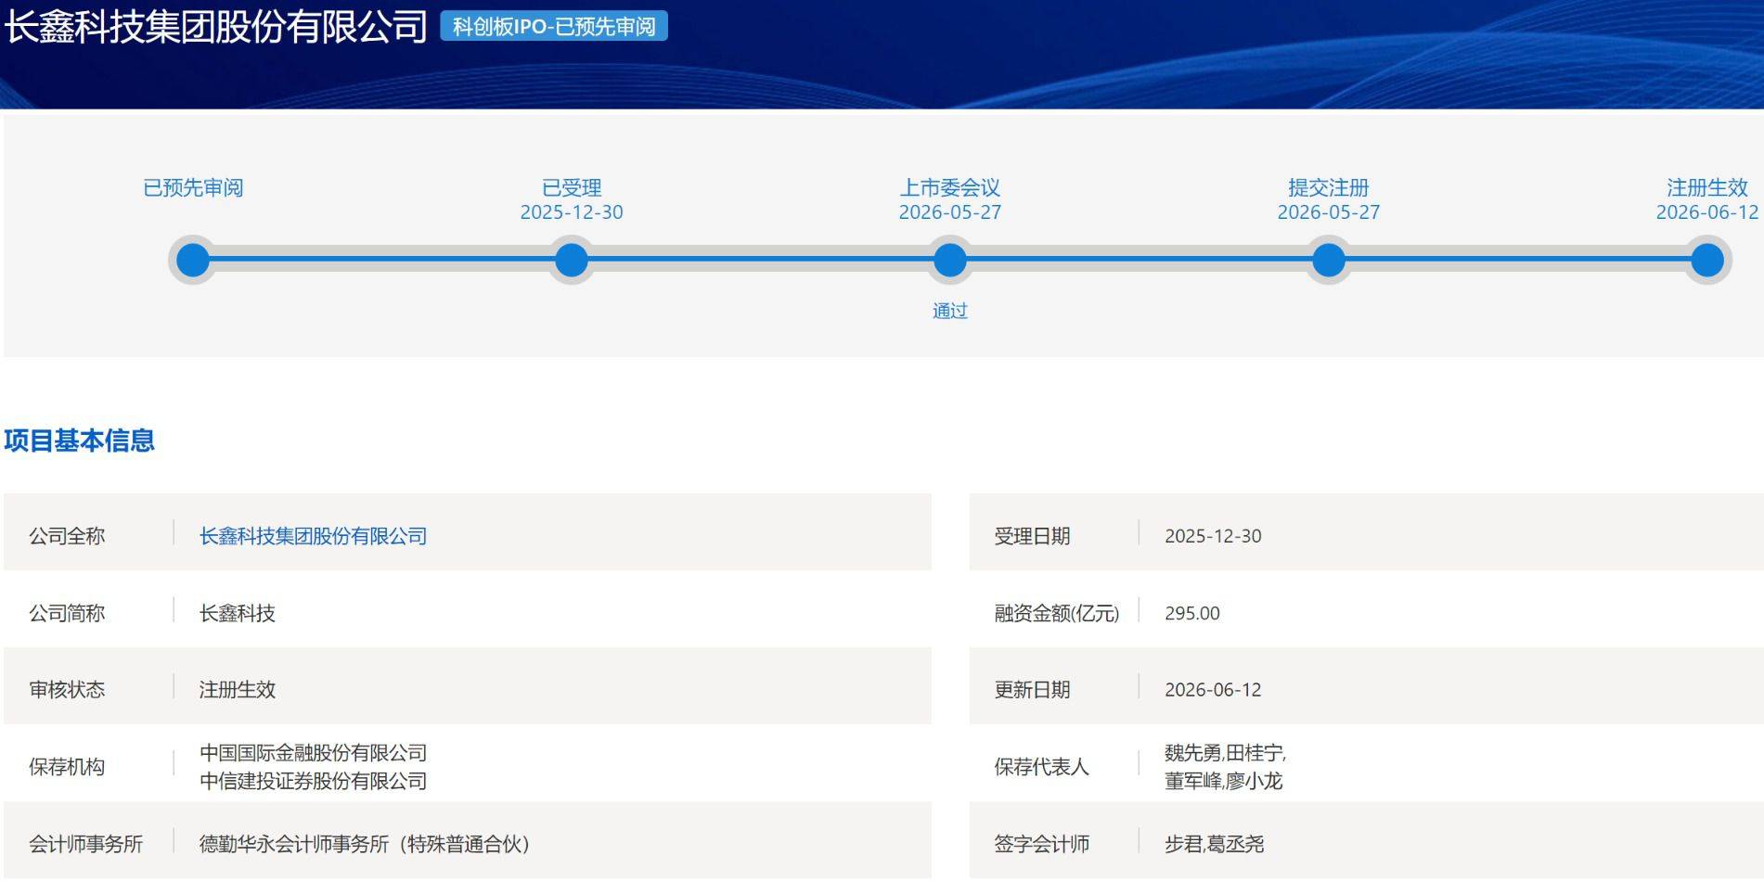This screenshot has width=1764, height=881.
Task: Click the 提交注册 timeline node circle
Action: coord(1329,260)
